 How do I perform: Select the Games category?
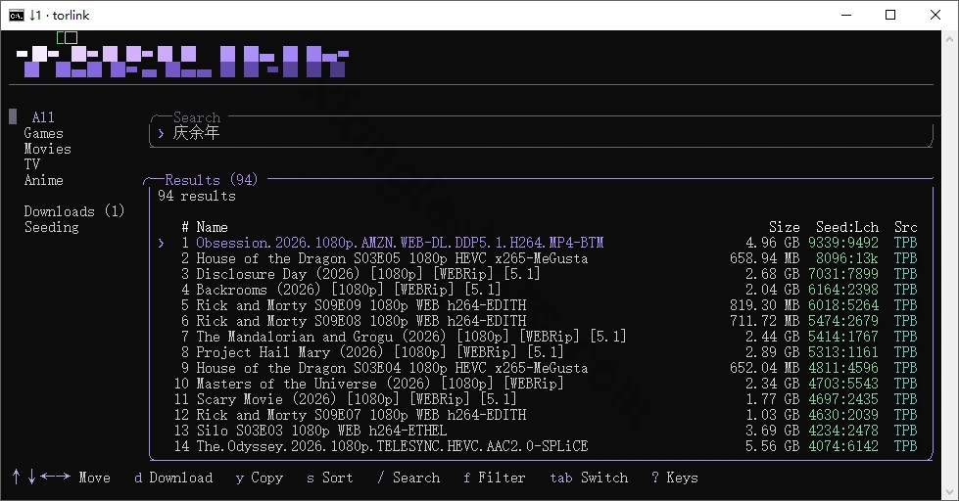(x=43, y=133)
